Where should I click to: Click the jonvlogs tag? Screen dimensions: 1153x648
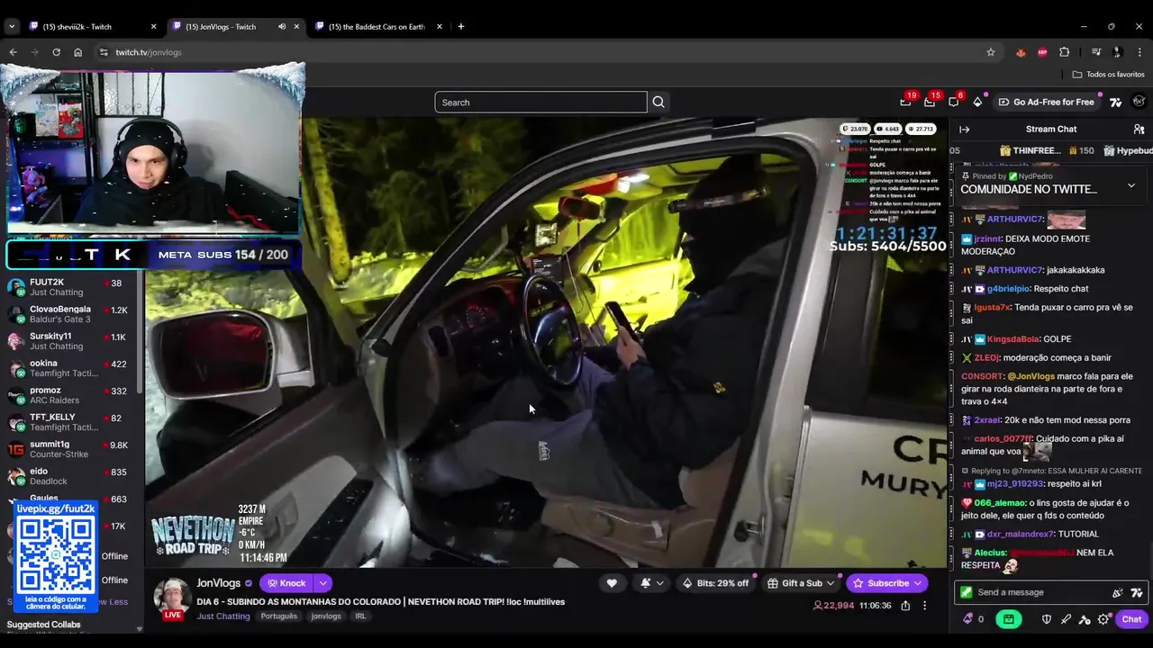click(326, 616)
